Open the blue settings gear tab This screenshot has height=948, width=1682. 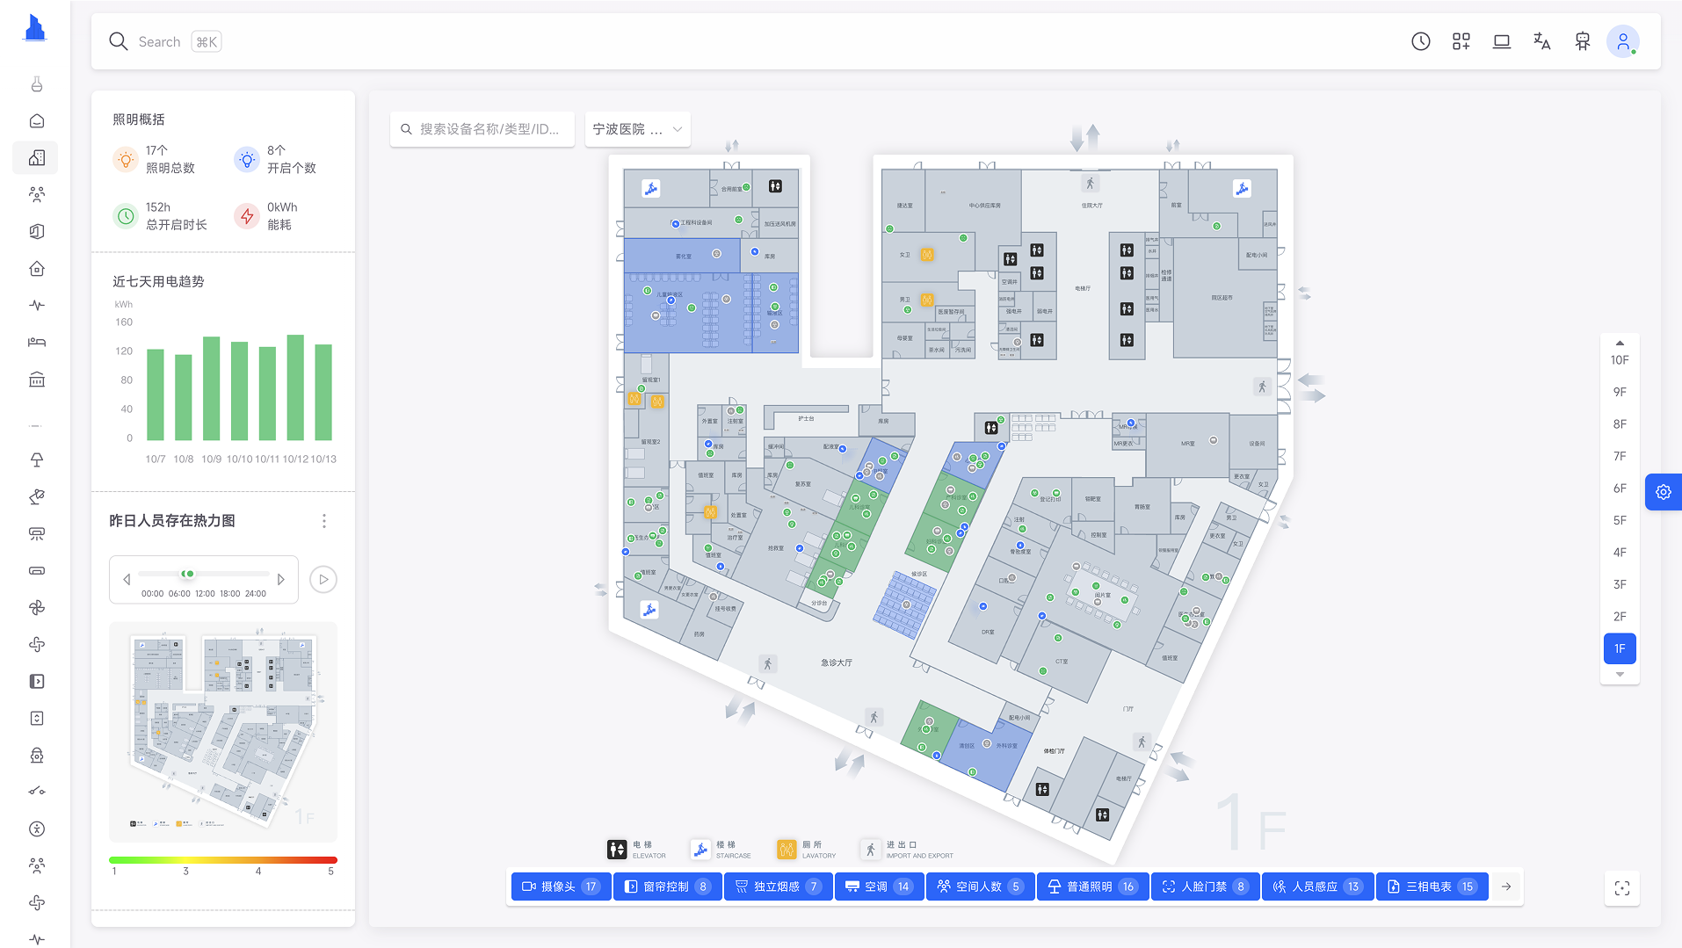[1663, 492]
